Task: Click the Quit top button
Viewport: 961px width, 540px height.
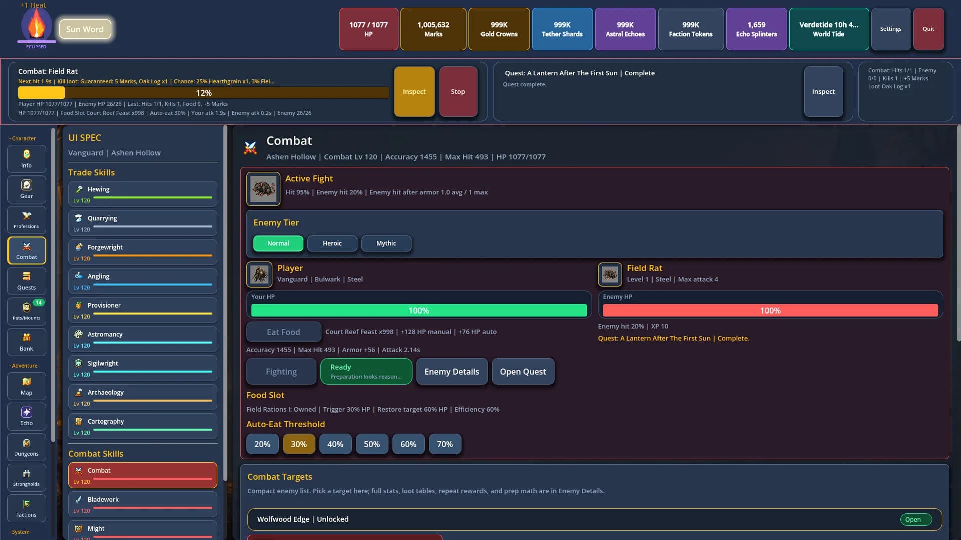Action: point(928,29)
